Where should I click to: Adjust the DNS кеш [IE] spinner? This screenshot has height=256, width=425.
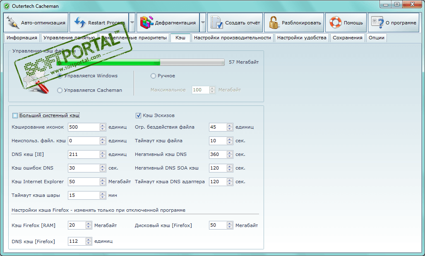(x=103, y=154)
